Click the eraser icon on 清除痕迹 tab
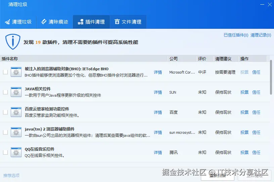The image size is (274, 182). pos(44,22)
